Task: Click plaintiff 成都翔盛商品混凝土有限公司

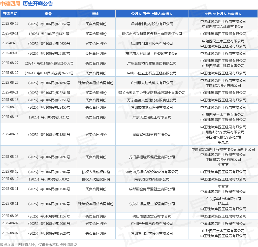Action: 152,189
